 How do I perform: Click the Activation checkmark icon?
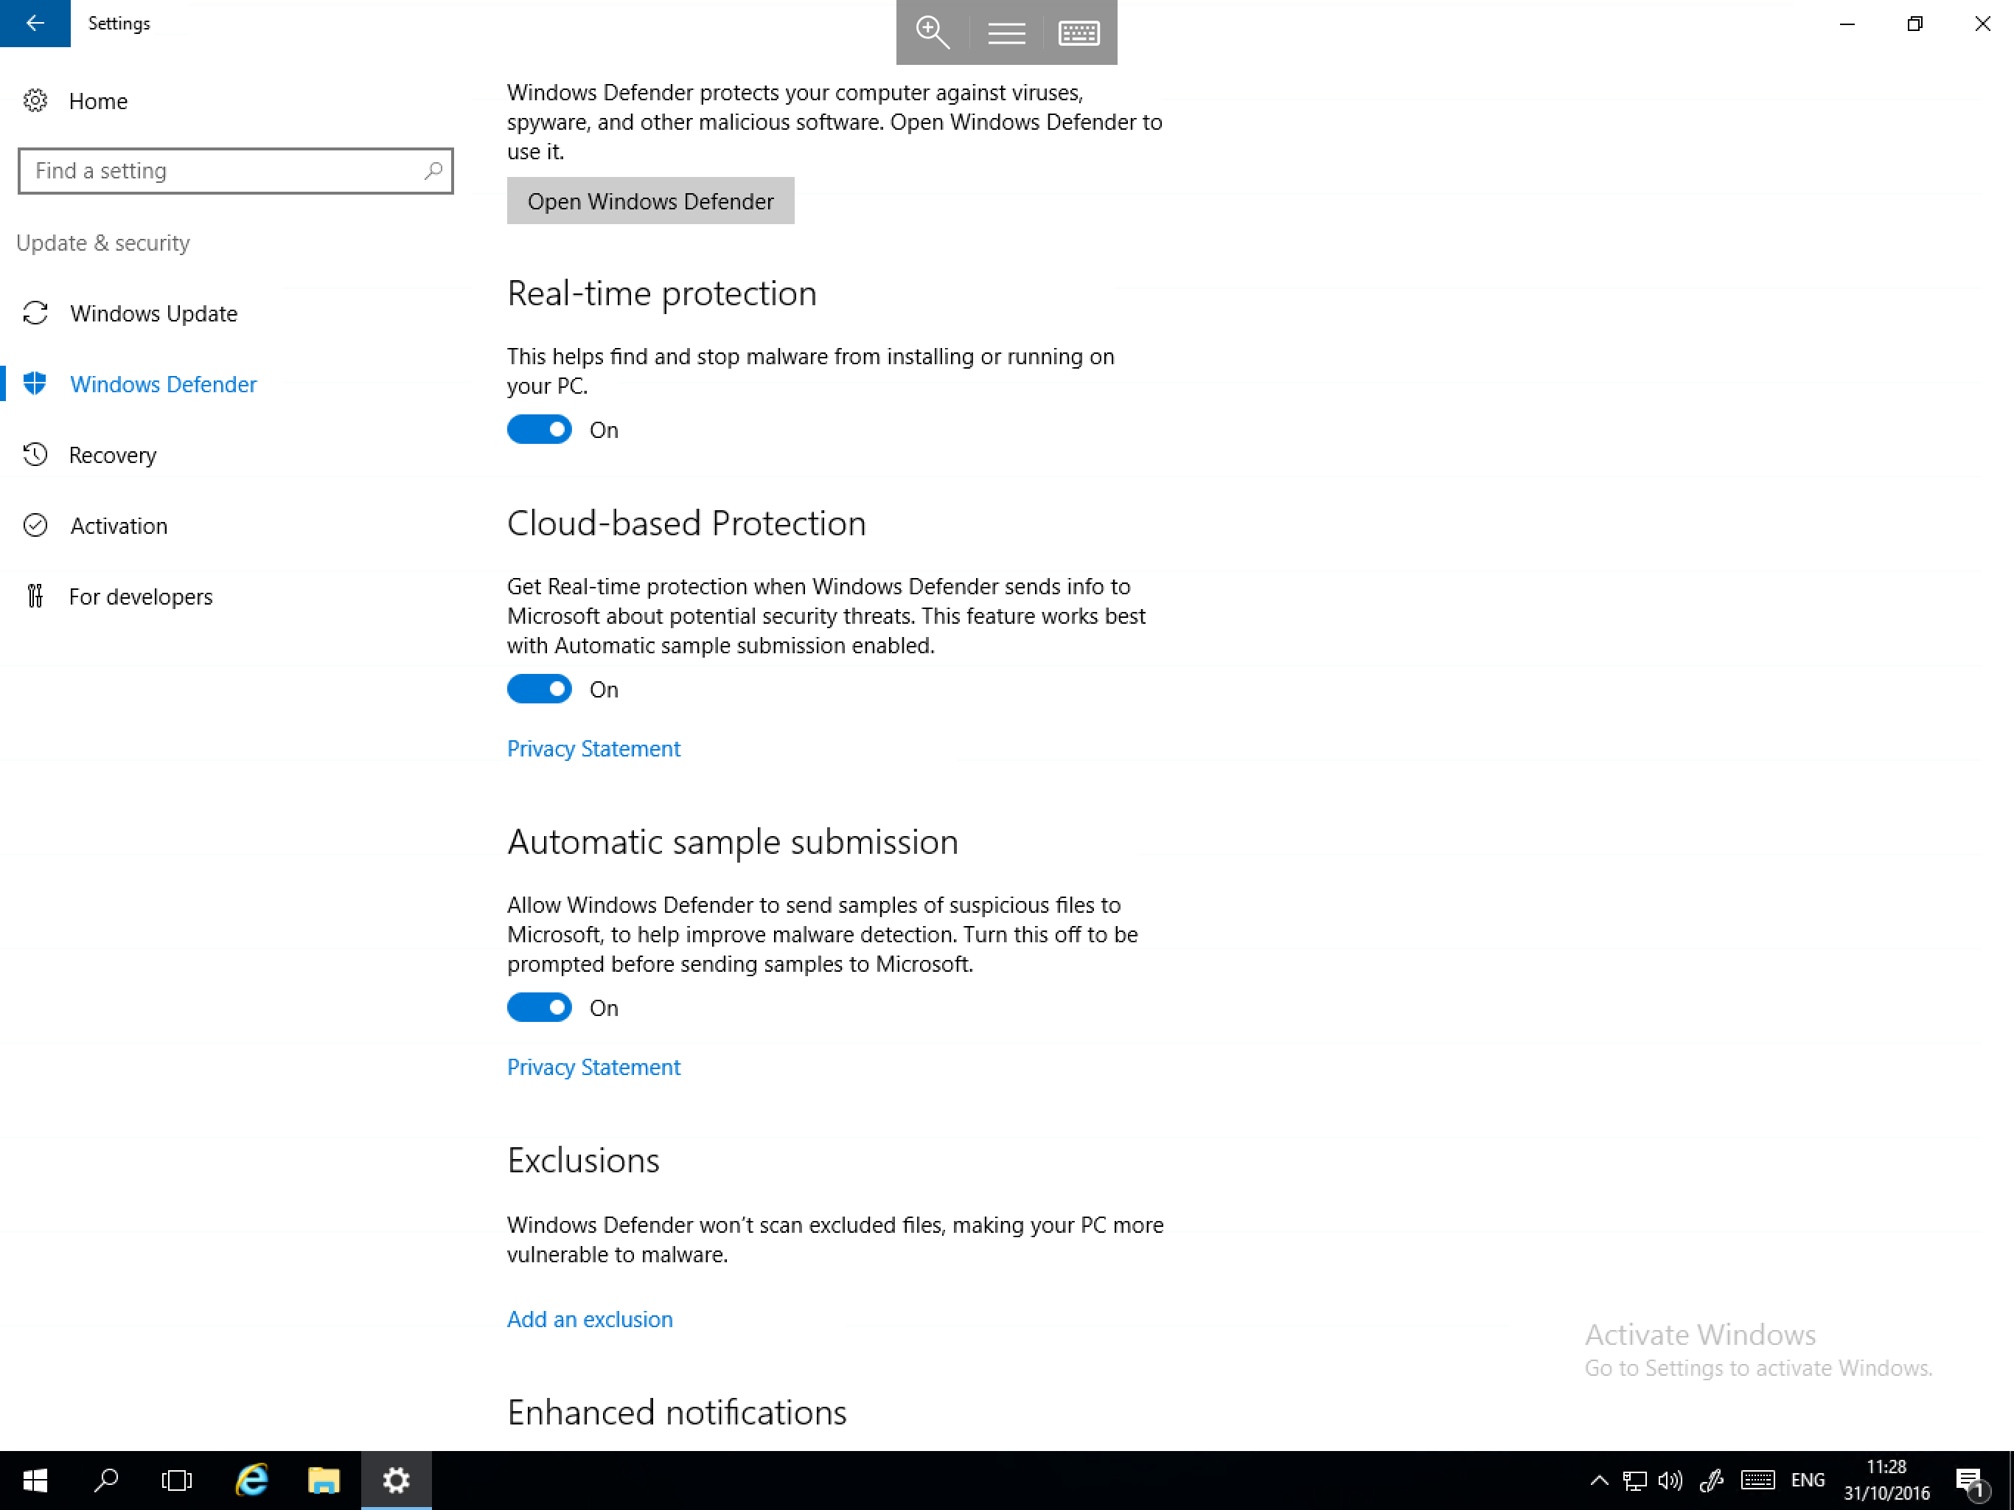pos(35,525)
